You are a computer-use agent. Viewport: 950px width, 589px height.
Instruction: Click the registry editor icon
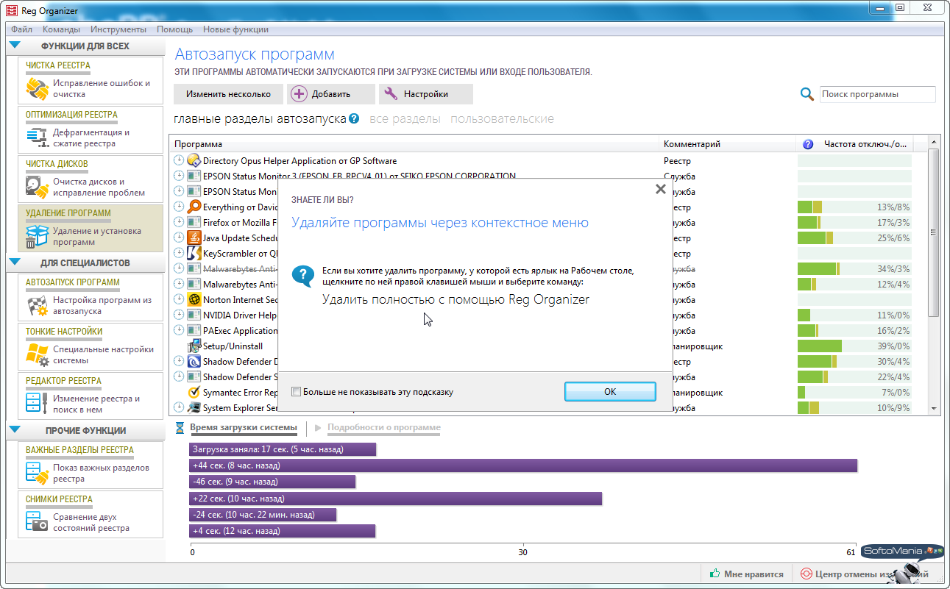coord(37,404)
